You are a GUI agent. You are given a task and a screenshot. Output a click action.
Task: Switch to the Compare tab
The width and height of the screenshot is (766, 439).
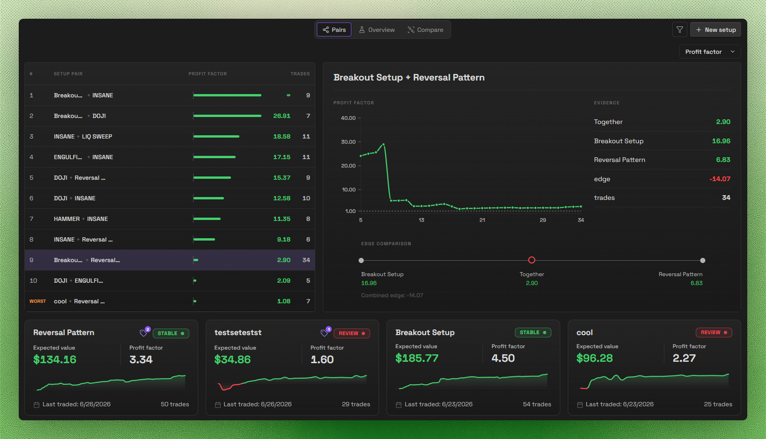pos(425,29)
